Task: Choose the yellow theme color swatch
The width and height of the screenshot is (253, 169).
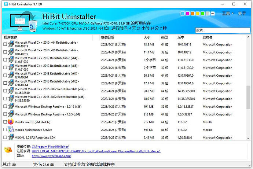Action: coord(198,14)
